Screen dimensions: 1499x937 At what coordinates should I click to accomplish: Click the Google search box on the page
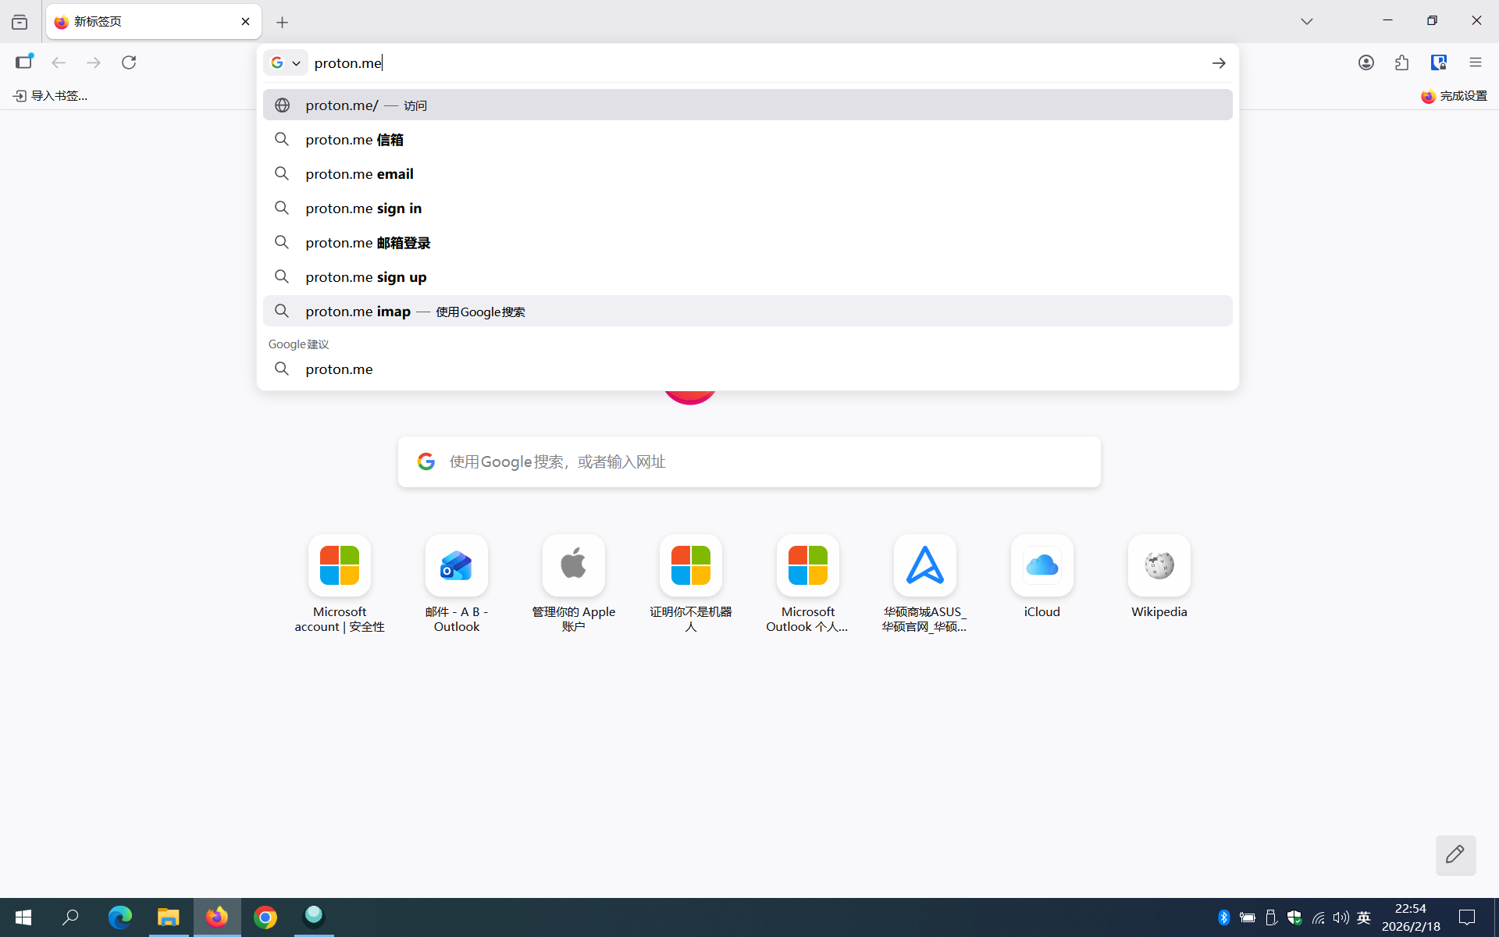click(x=748, y=461)
